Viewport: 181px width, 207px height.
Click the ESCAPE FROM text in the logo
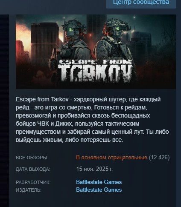pyautogui.click(x=95, y=62)
